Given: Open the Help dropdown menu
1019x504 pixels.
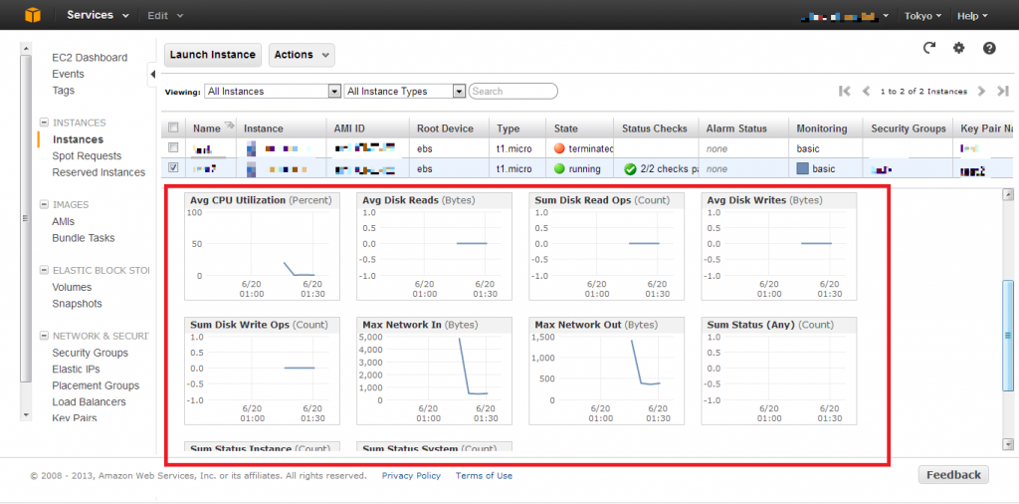Looking at the screenshot, I should (972, 16).
